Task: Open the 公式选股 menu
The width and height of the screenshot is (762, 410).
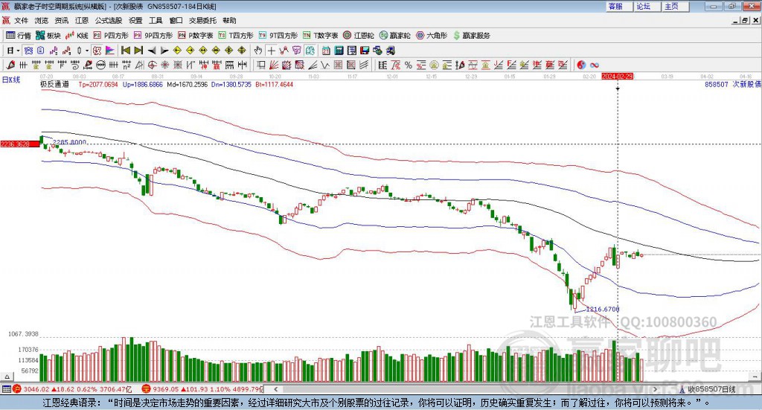Action: 109,21
